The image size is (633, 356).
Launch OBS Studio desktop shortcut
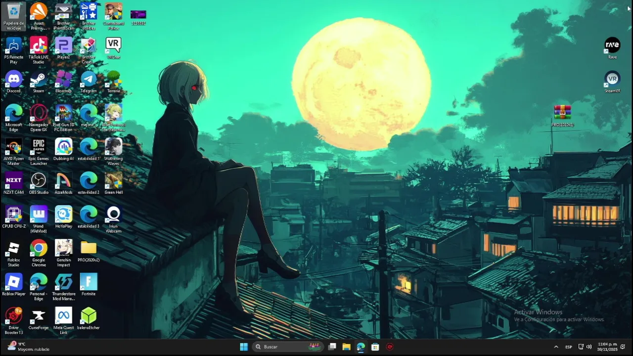pyautogui.click(x=39, y=183)
